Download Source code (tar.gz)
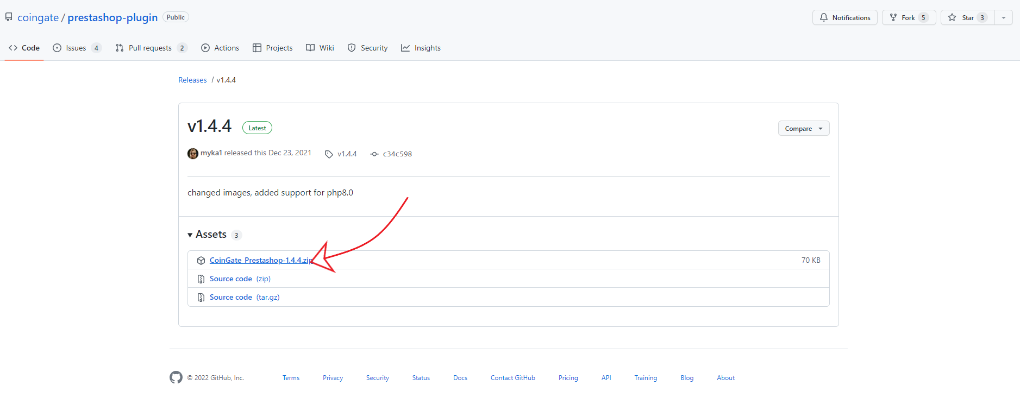Viewport: 1020px width, 398px height. click(x=245, y=297)
